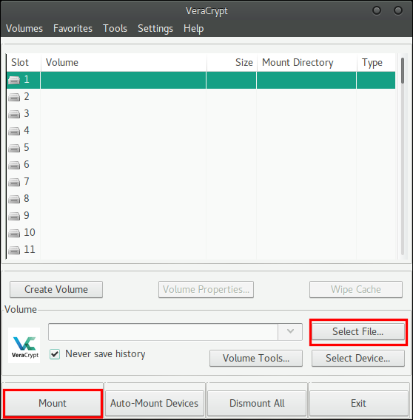Image resolution: width=413 pixels, height=420 pixels.
Task: Open the Tools menu
Action: point(115,28)
